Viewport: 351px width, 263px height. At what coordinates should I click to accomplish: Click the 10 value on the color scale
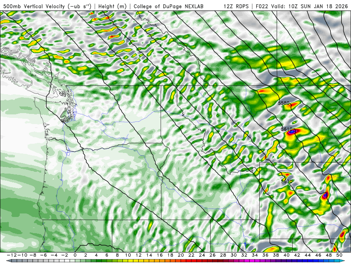(x=128, y=255)
